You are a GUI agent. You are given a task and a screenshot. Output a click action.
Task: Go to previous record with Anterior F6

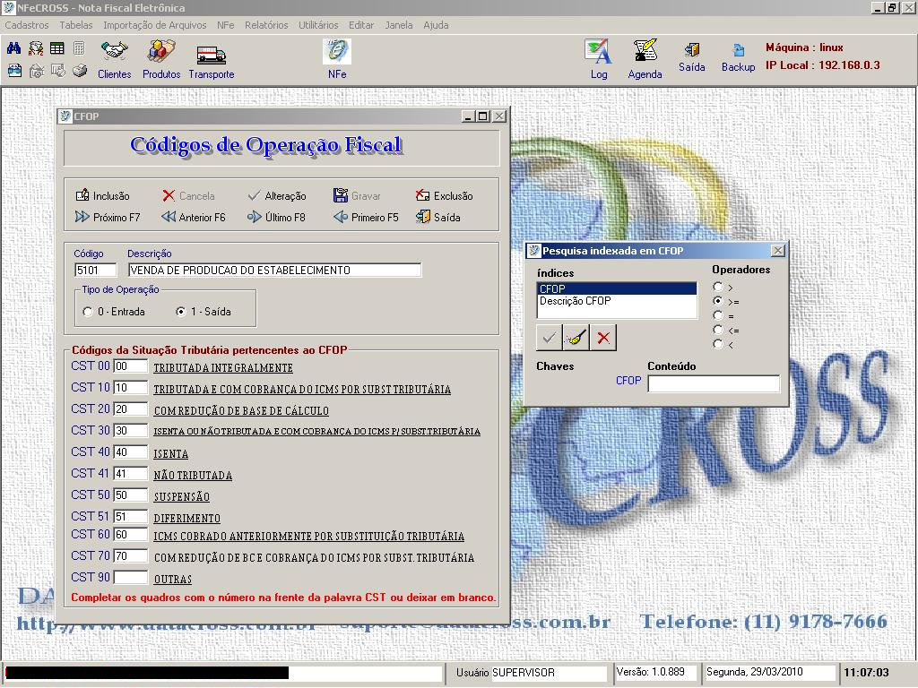(194, 217)
